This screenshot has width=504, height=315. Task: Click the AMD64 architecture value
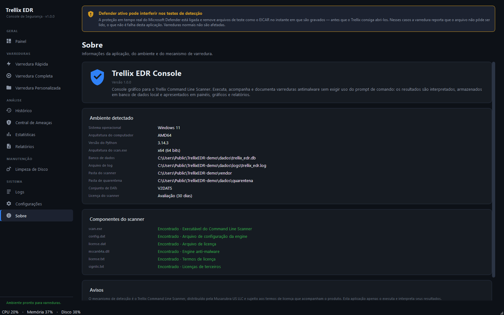(164, 135)
